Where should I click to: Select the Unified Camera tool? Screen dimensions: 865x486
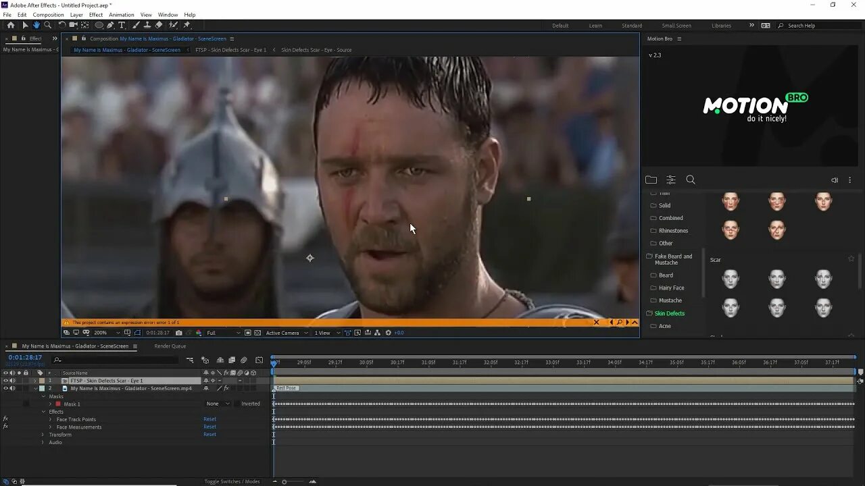[73, 25]
